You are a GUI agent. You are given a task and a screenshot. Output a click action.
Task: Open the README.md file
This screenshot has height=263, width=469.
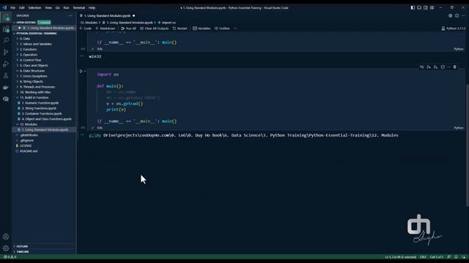29,151
